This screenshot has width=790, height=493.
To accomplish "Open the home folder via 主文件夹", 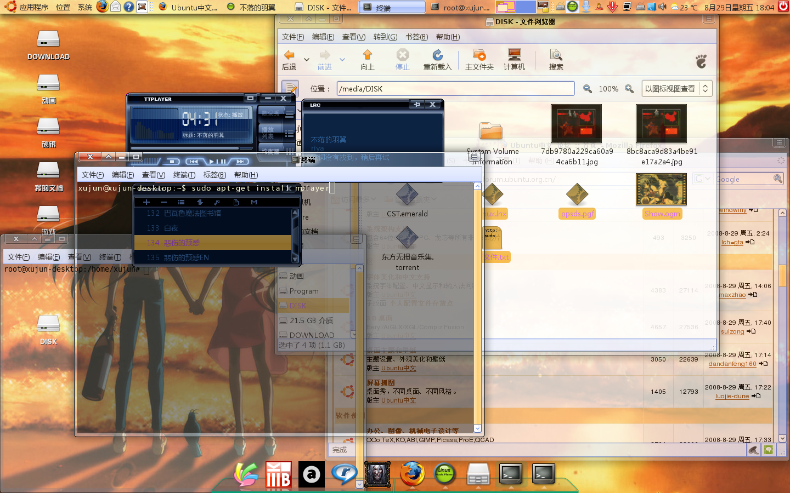I will point(479,60).
